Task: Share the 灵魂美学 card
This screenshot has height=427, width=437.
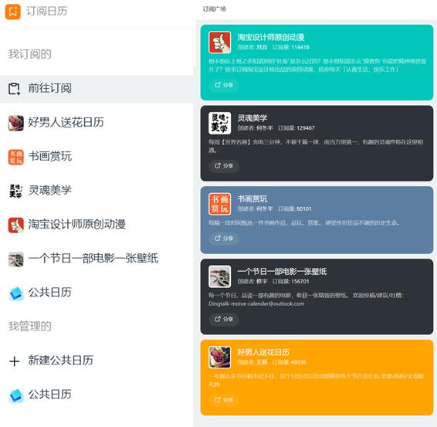Action: point(224,165)
